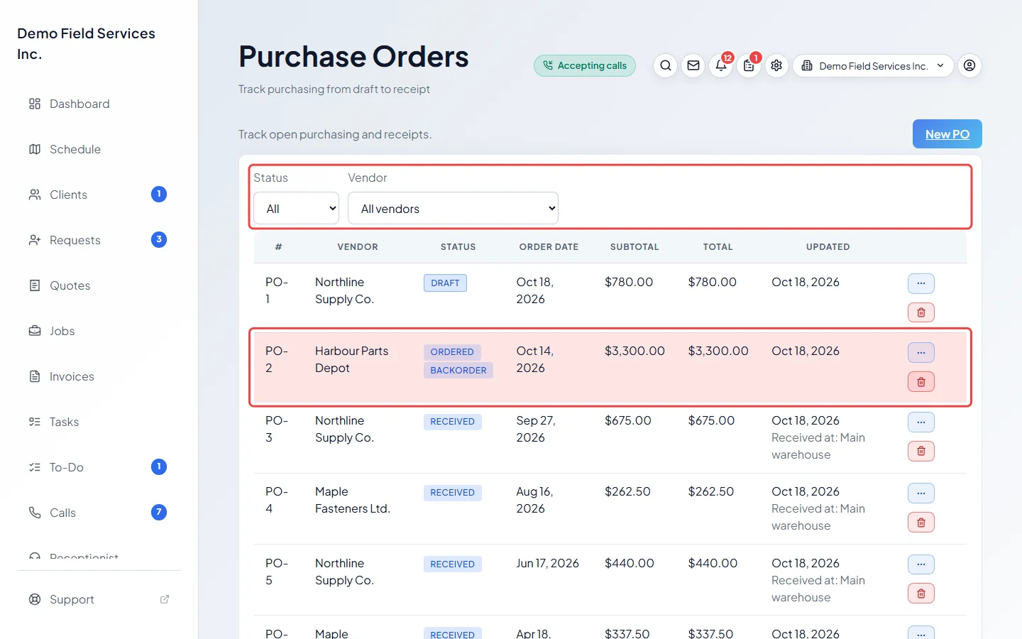Open Invoices in the sidebar
Viewport: 1022px width, 639px height.
tap(97, 376)
